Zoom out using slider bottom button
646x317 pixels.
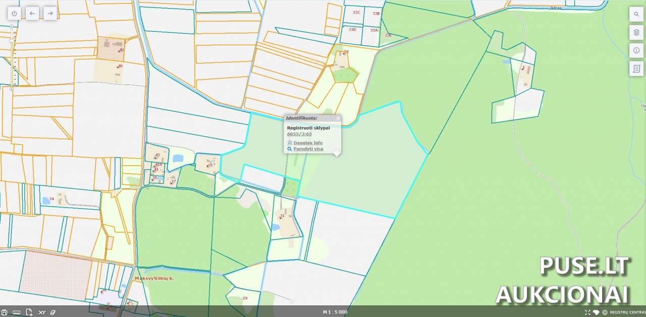[x=12, y=89]
